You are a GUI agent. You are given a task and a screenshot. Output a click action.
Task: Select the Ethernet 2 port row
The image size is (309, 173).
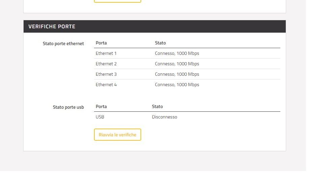click(187, 64)
